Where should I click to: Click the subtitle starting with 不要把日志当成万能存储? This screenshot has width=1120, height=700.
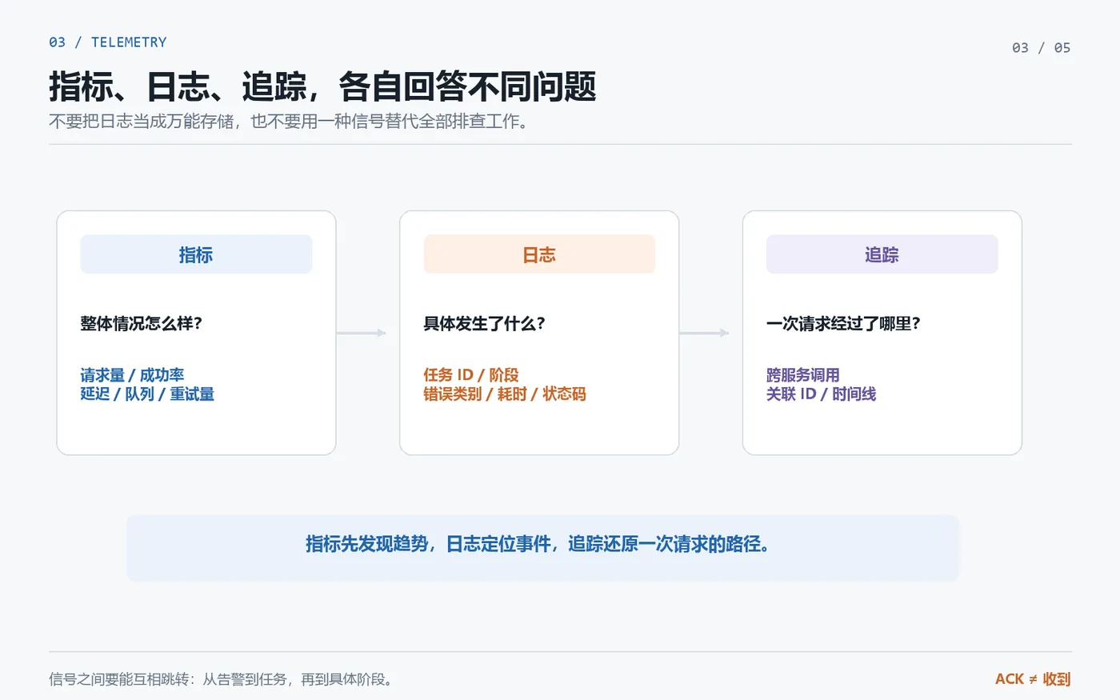point(289,122)
